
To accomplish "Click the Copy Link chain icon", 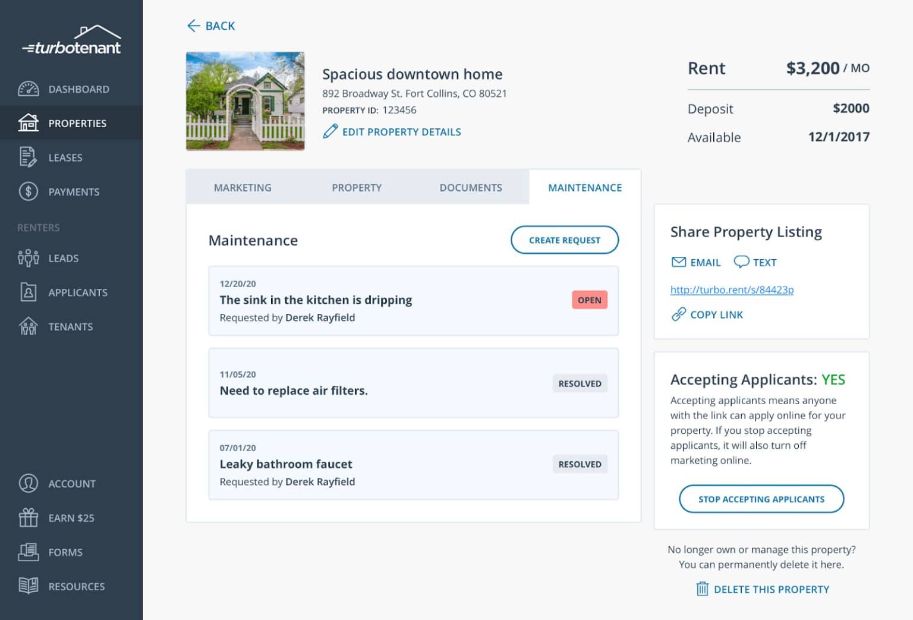I will pyautogui.click(x=678, y=314).
